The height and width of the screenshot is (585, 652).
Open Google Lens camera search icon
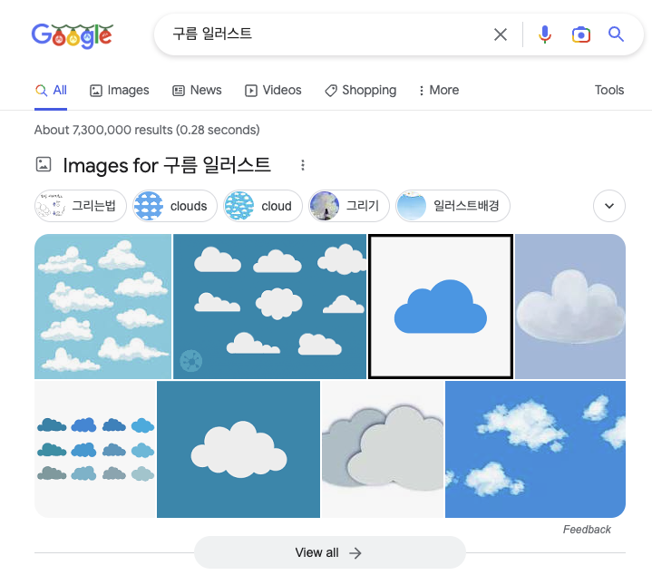pos(581,34)
